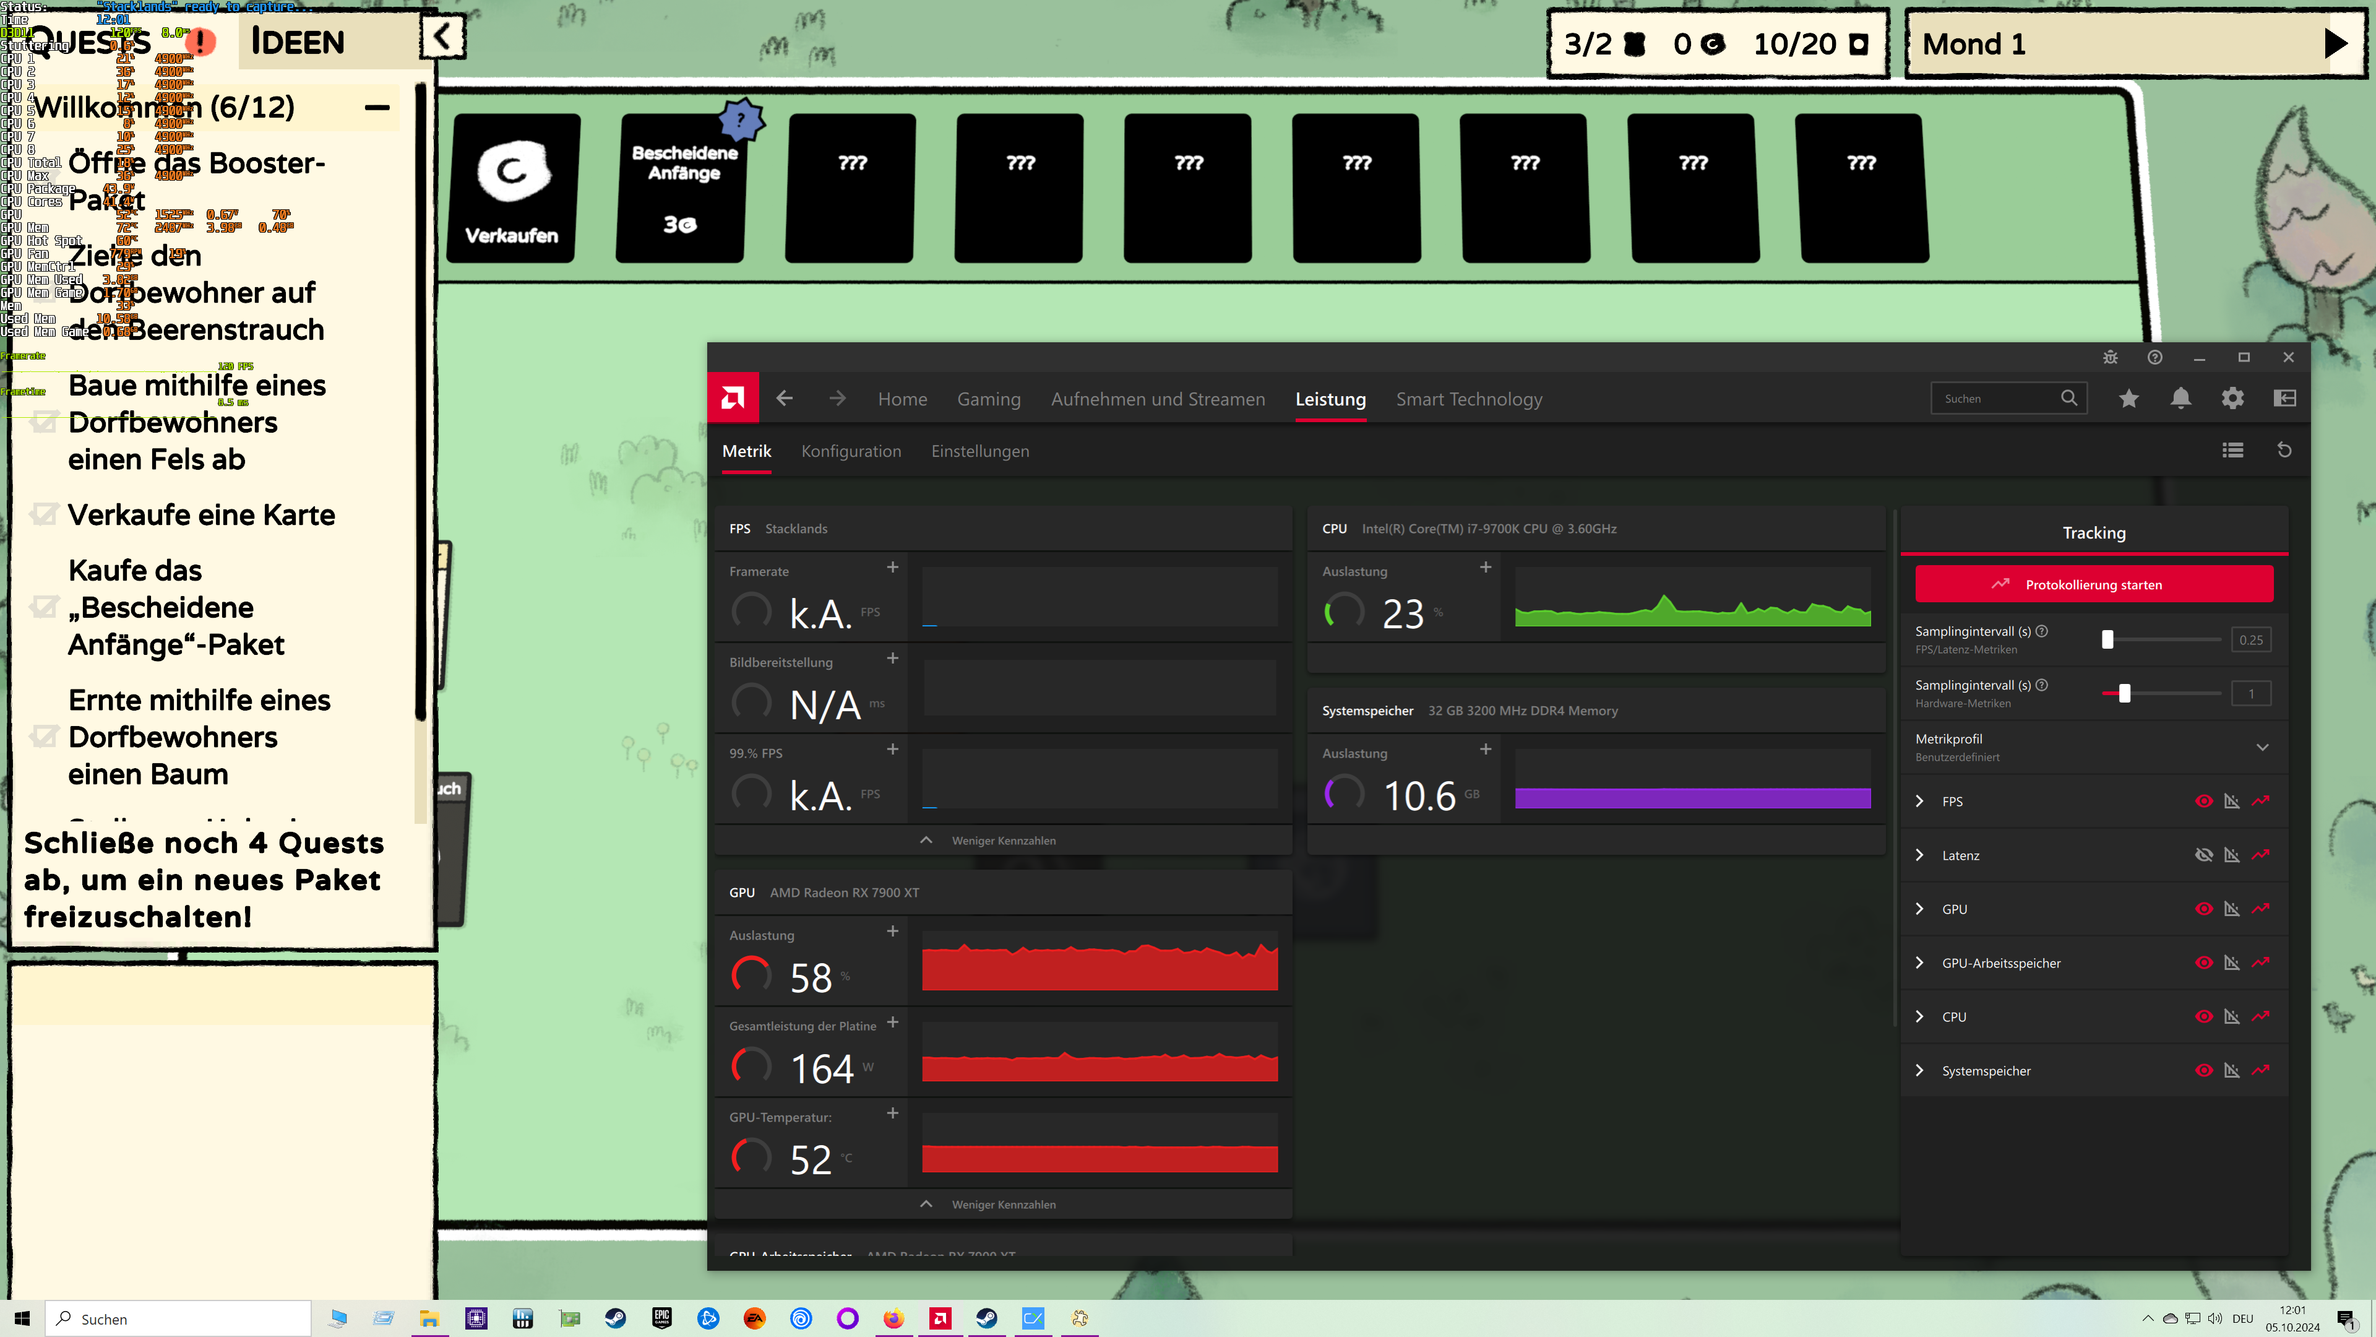Add the 99.% FPS metric with plus
The height and width of the screenshot is (1337, 2376).
point(892,748)
